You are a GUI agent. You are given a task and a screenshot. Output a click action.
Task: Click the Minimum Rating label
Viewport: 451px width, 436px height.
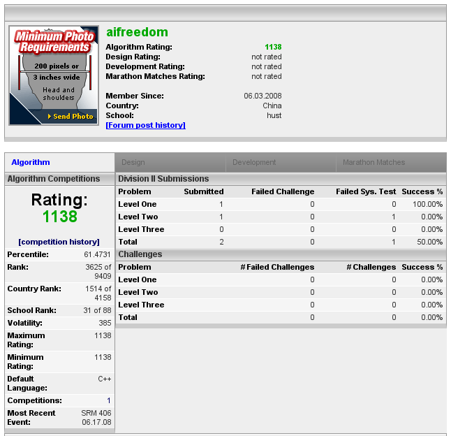[25, 361]
